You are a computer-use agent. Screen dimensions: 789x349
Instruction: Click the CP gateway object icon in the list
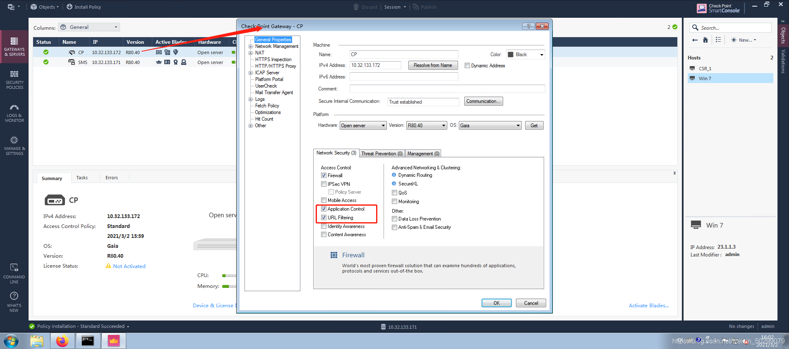72,52
